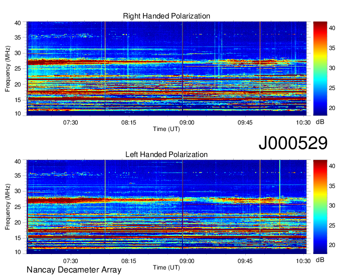The width and height of the screenshot is (341, 276).
Task: Click 09:00 time tick on Left Handed plot
Action: click(x=187, y=261)
